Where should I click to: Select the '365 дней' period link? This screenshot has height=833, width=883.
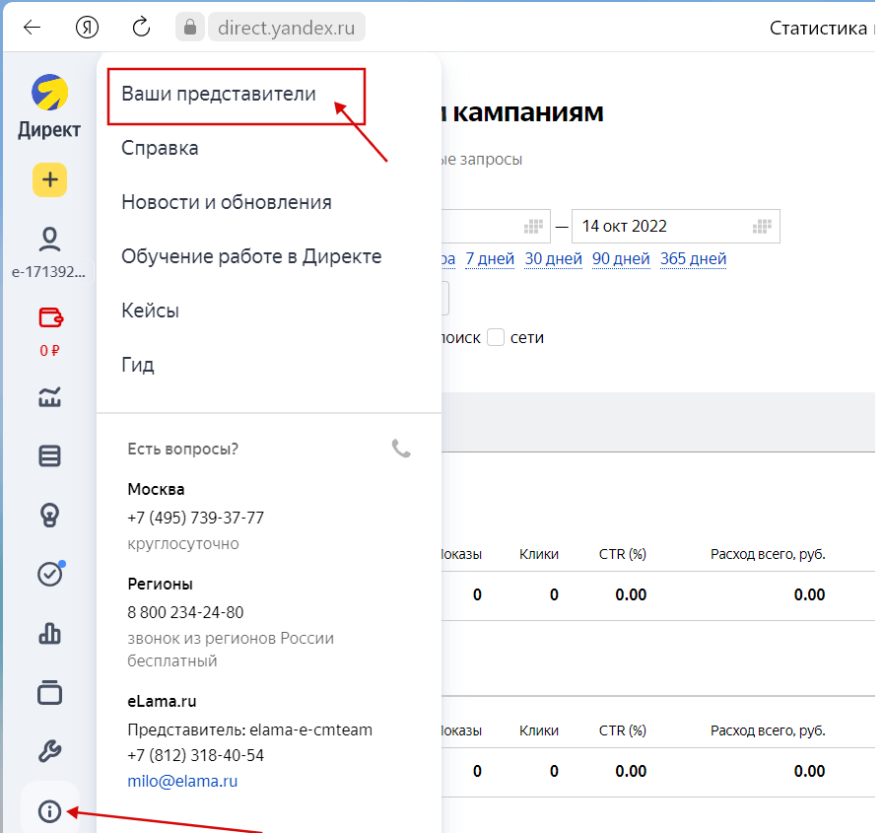click(x=693, y=259)
